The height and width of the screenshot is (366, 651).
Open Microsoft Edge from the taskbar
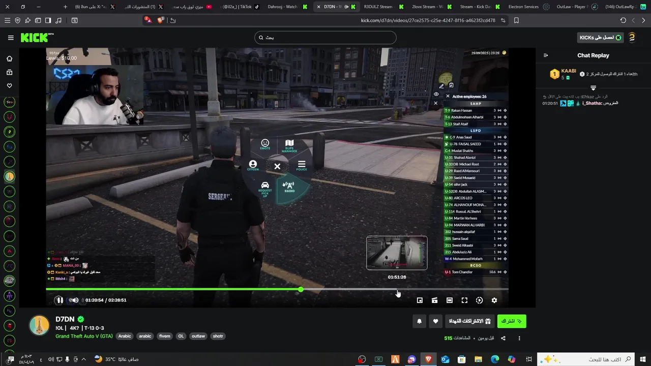(495, 359)
